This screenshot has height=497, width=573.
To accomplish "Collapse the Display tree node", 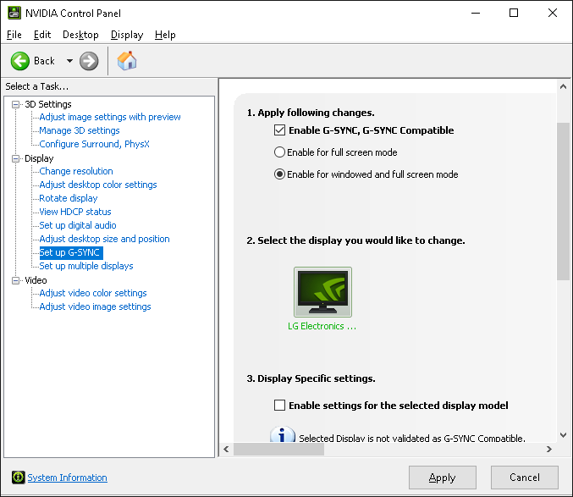I will pyautogui.click(x=16, y=158).
